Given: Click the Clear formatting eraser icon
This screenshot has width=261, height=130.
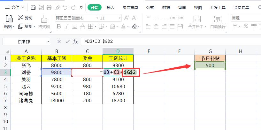Looking at the screenshot, I should coord(134,26).
